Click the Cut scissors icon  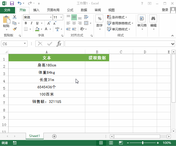pyautogui.click(x=15, y=17)
